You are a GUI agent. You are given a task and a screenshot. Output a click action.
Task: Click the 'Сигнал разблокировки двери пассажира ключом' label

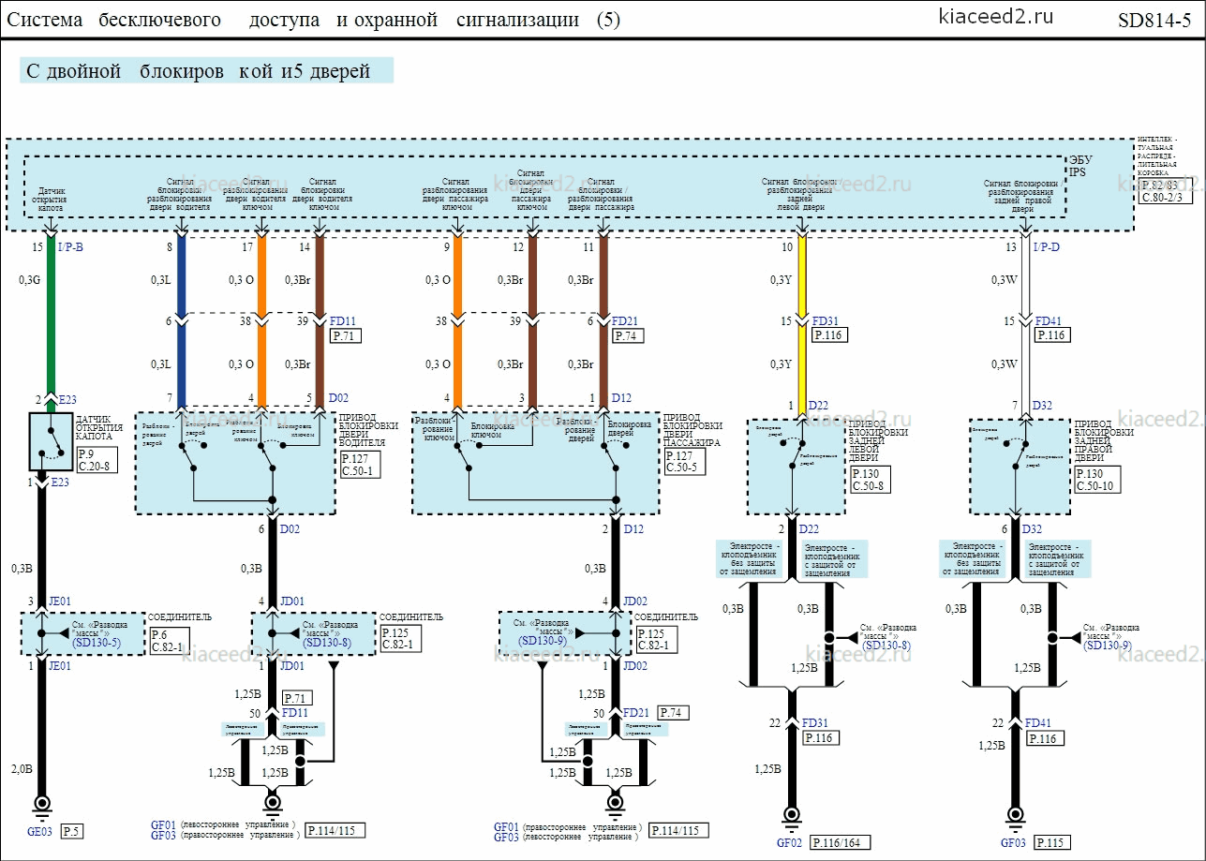pos(455,194)
